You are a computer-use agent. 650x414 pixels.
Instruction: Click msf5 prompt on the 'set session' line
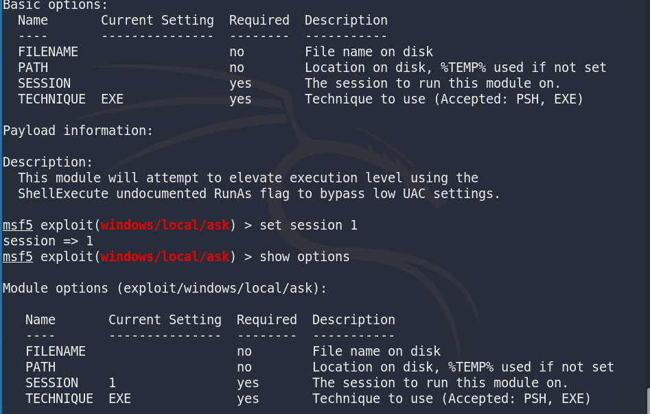(x=18, y=225)
